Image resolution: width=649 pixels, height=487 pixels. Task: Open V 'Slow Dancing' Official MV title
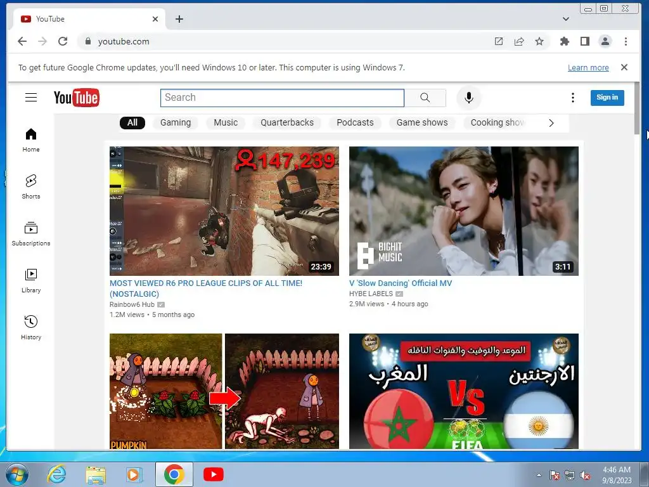click(401, 283)
